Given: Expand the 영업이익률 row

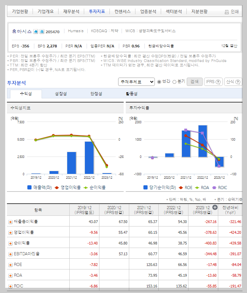Looking at the screenshot, I should (x=10, y=233).
